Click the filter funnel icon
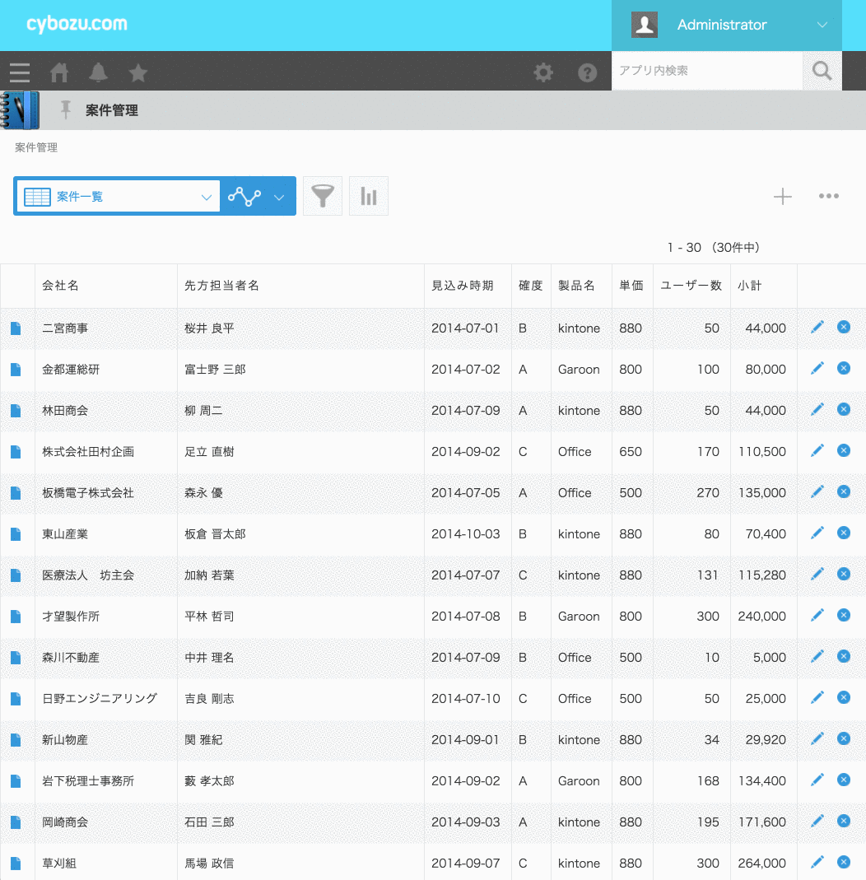The image size is (866, 880). pyautogui.click(x=323, y=197)
